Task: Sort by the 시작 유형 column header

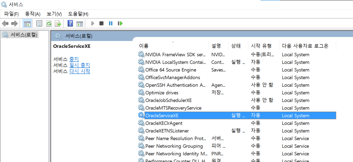Action: [262, 46]
